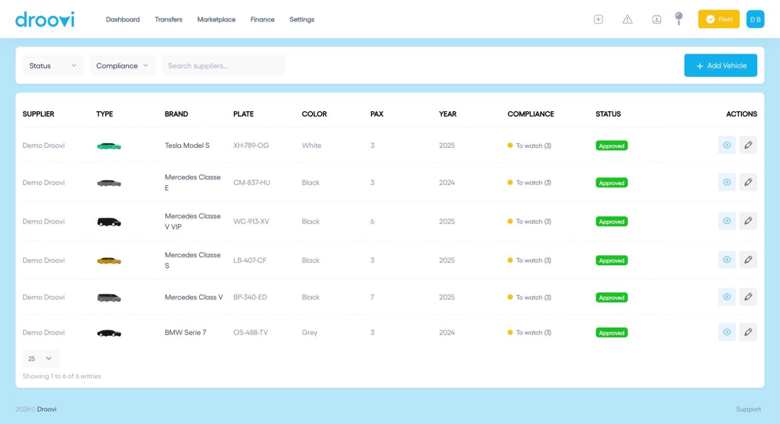Edit the Mercedes Classe E vehicle

click(x=748, y=182)
